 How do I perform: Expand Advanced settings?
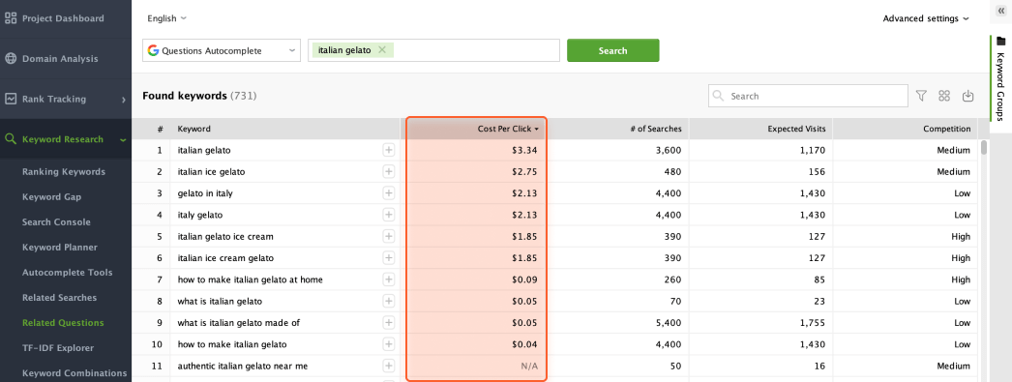click(926, 18)
